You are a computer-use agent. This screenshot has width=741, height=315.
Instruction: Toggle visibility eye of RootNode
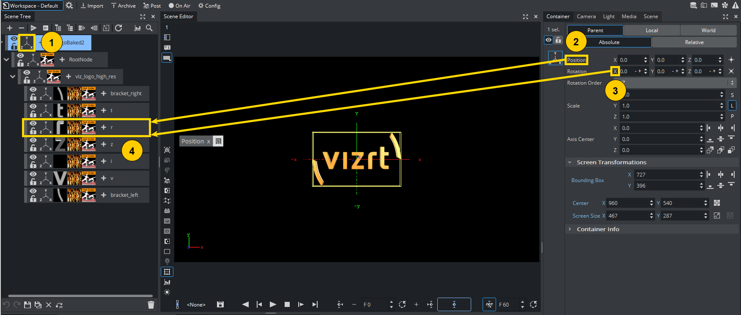[20, 56]
